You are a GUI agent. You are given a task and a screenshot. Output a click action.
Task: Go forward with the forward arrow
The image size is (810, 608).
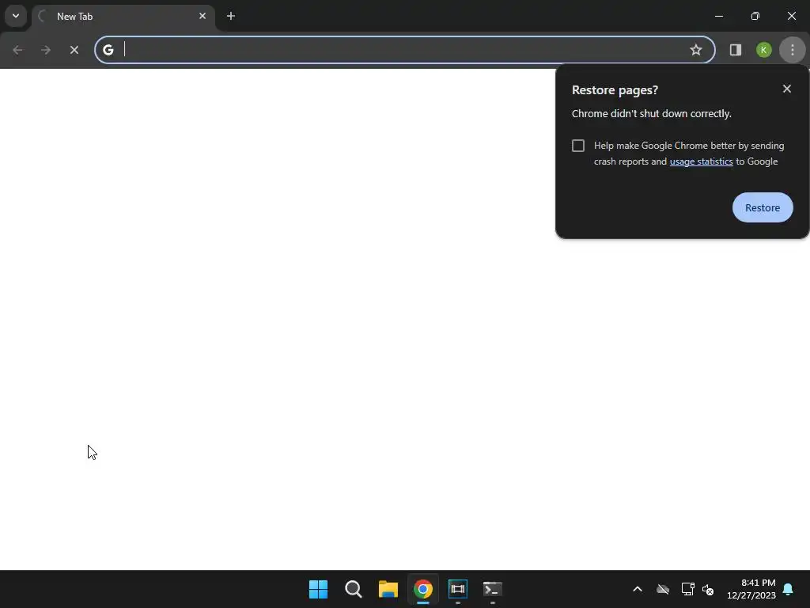pyautogui.click(x=46, y=50)
